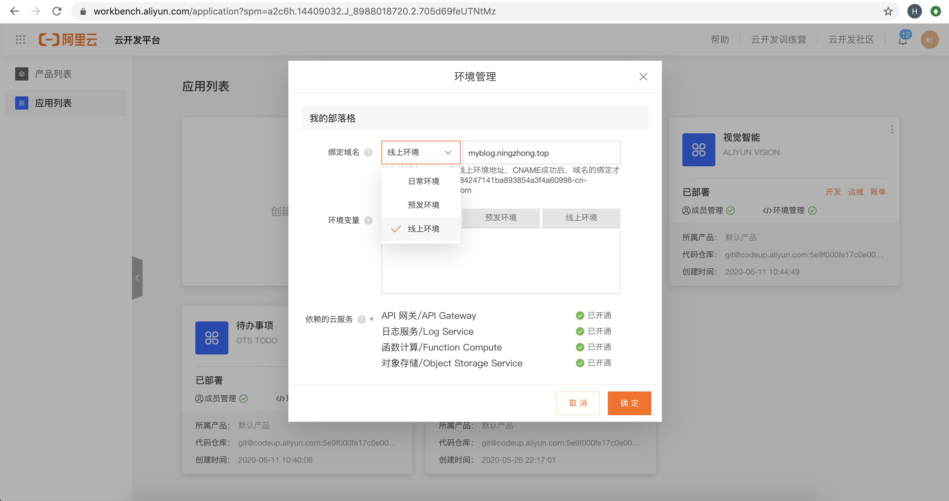The image size is (949, 501).
Task: Select 应用列表 in the sidebar
Action: click(x=66, y=103)
